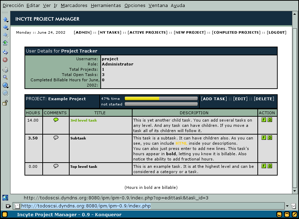Viewport: 299px width, 219px height.
Task: Click the decrease font size icon
Action: tap(5, 93)
